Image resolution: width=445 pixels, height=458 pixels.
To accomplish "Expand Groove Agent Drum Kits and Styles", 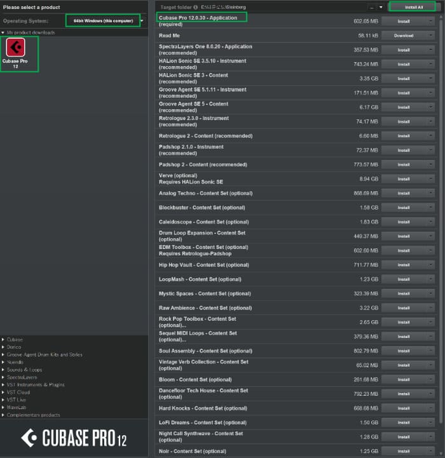I will pos(3,354).
